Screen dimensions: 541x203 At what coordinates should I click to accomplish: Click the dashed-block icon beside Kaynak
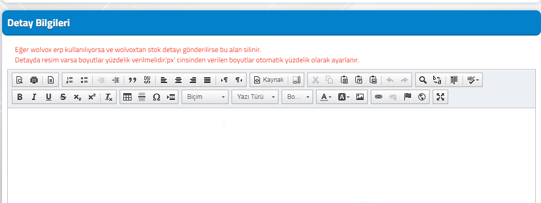297,80
